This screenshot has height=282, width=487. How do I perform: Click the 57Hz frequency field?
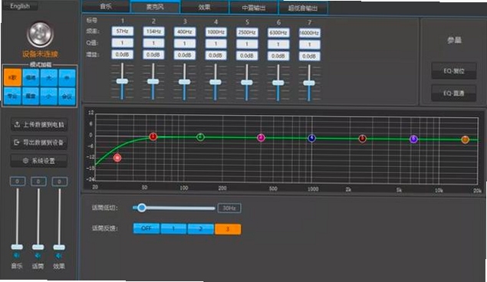coord(123,31)
